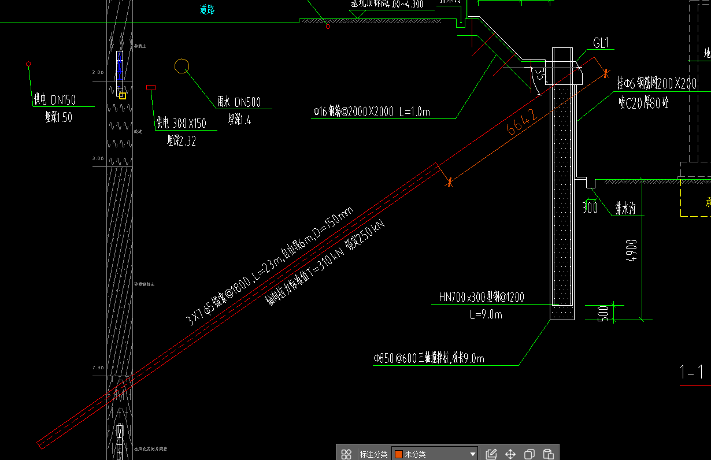Click the 6642 dimension text

pos(522,122)
